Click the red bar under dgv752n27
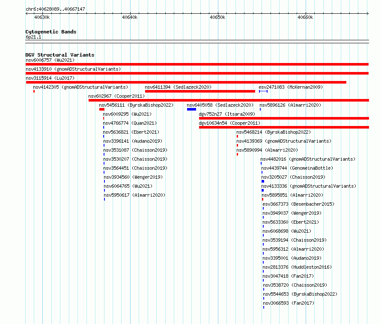 coord(284,118)
